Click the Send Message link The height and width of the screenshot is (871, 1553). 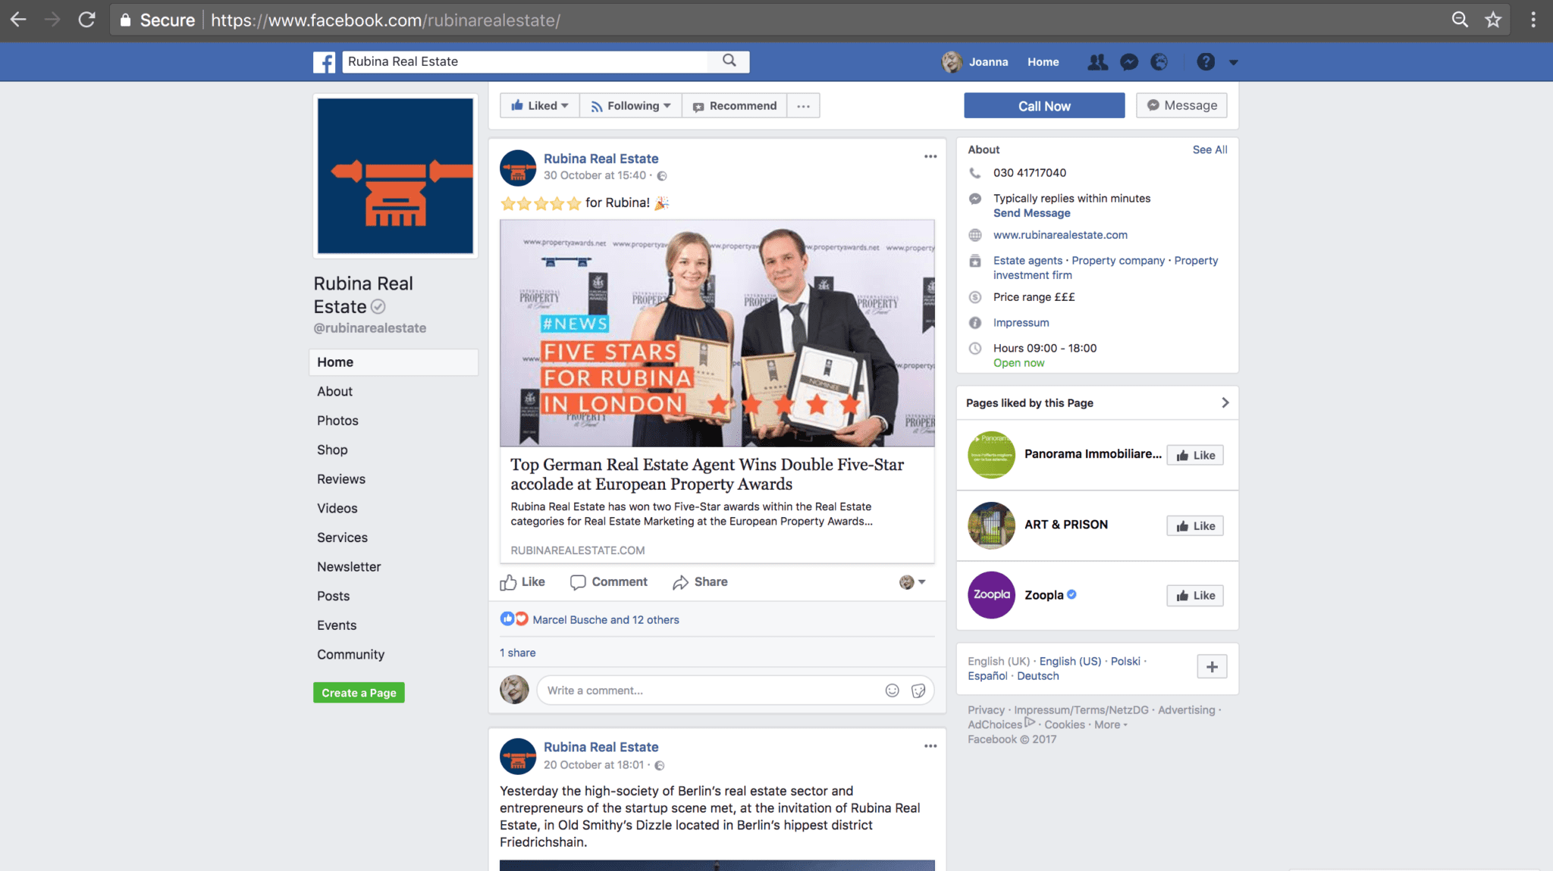(x=1031, y=213)
